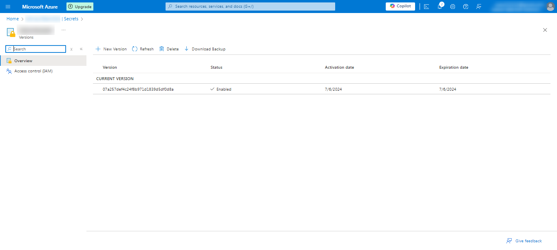Clear the sidebar search with X
The width and height of the screenshot is (557, 250).
71,49
